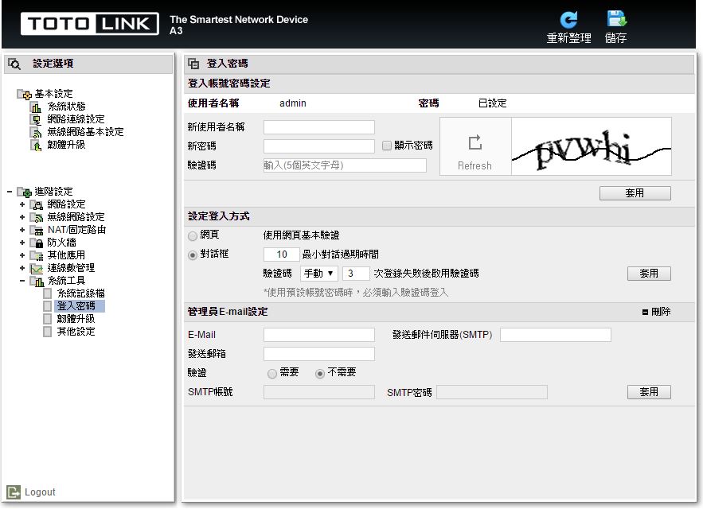This screenshot has width=703, height=509.
Task: Click 套用 for login method settings
Action: click(x=649, y=274)
